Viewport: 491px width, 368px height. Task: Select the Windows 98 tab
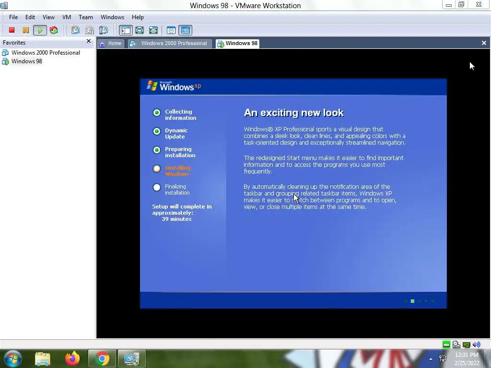click(x=237, y=44)
